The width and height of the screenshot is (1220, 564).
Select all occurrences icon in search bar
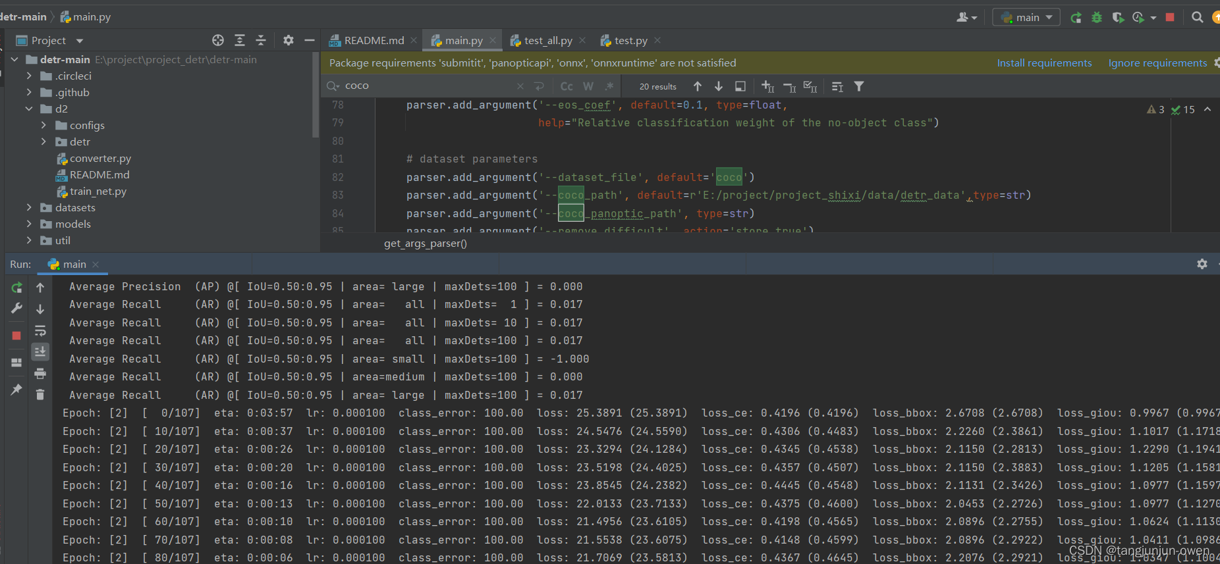tap(811, 86)
